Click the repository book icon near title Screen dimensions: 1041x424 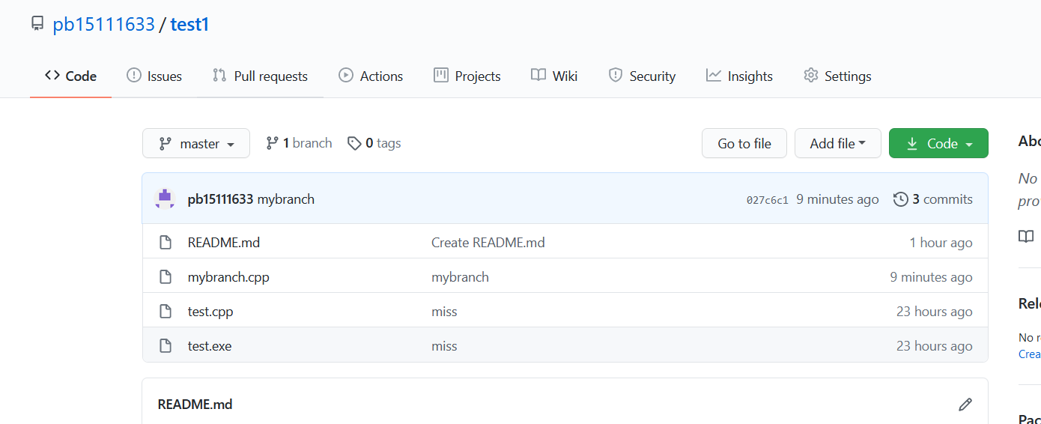[37, 24]
